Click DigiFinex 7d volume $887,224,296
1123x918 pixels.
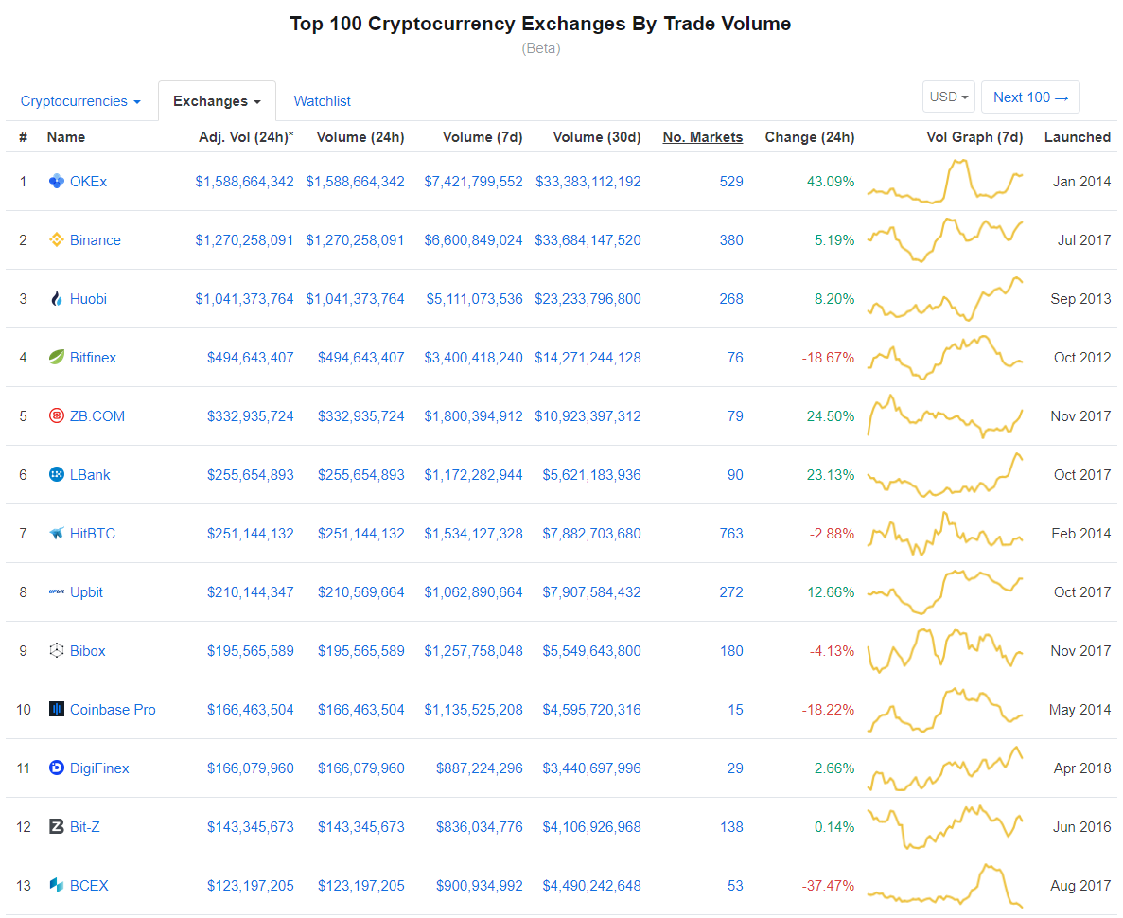(x=479, y=768)
